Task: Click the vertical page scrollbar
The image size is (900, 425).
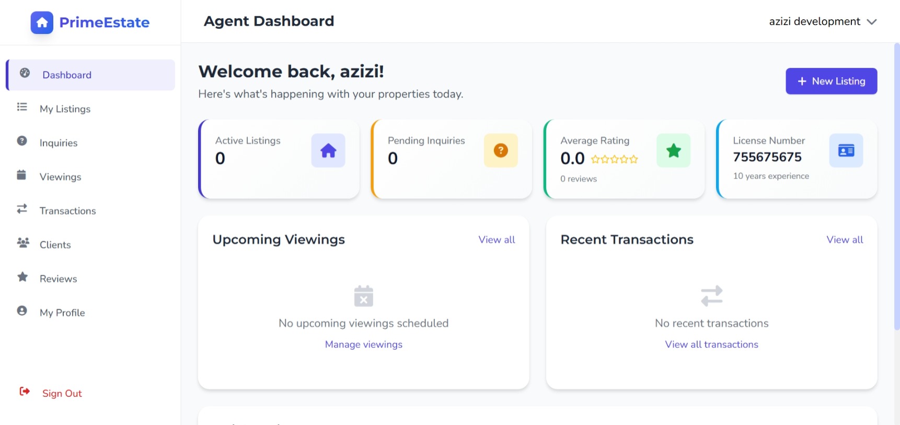Action: (x=897, y=187)
